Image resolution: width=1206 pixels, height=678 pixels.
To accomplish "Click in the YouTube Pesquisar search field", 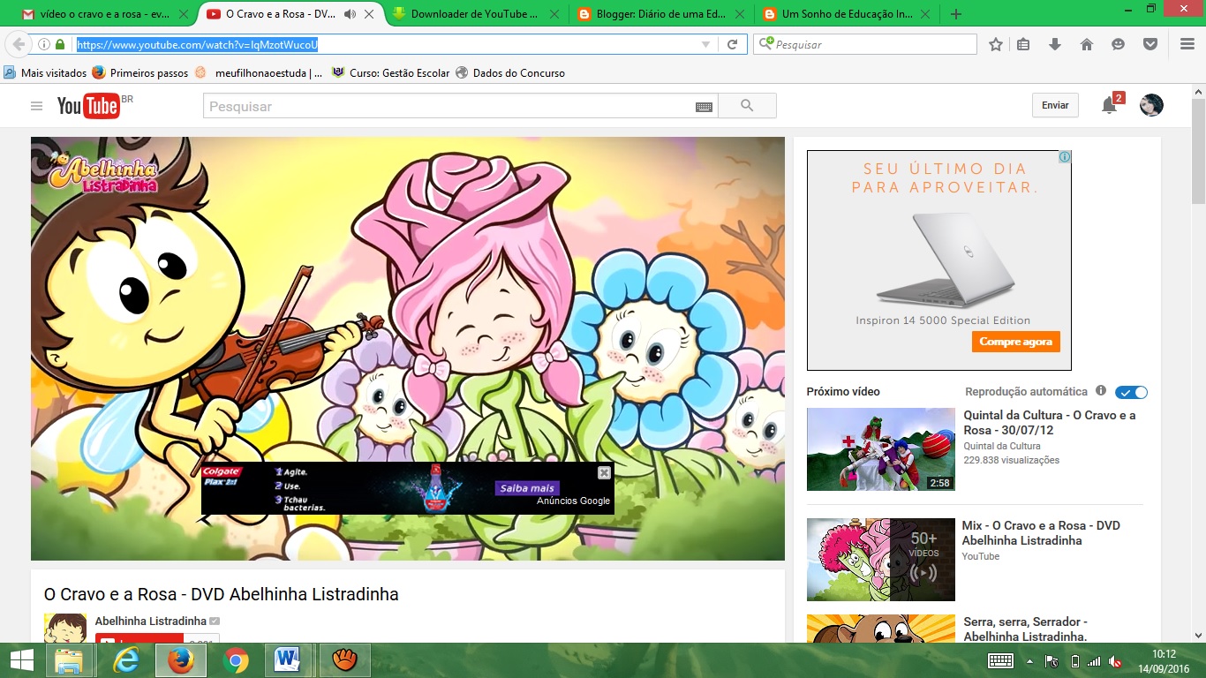I will tap(448, 106).
